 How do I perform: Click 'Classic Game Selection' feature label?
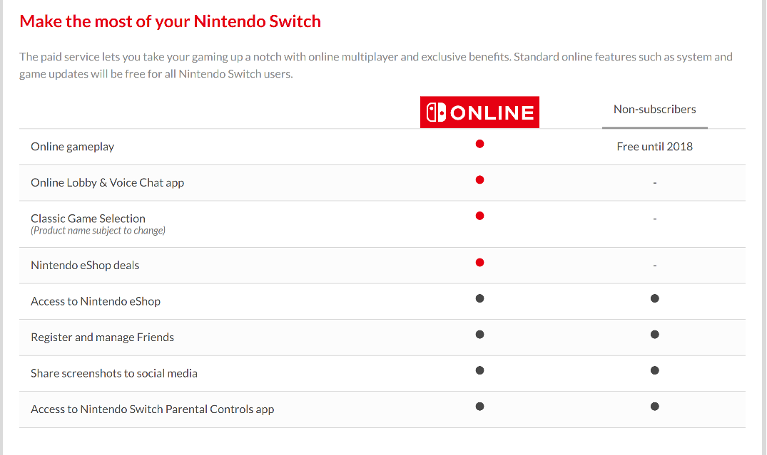tap(88, 219)
